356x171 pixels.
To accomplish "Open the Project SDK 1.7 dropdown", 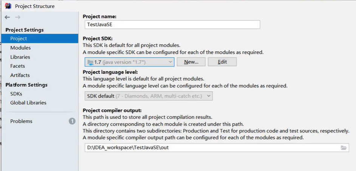I will pyautogui.click(x=129, y=62).
